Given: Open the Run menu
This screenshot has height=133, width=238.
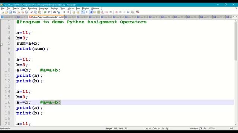Looking at the screenshot, I should point(78,8).
